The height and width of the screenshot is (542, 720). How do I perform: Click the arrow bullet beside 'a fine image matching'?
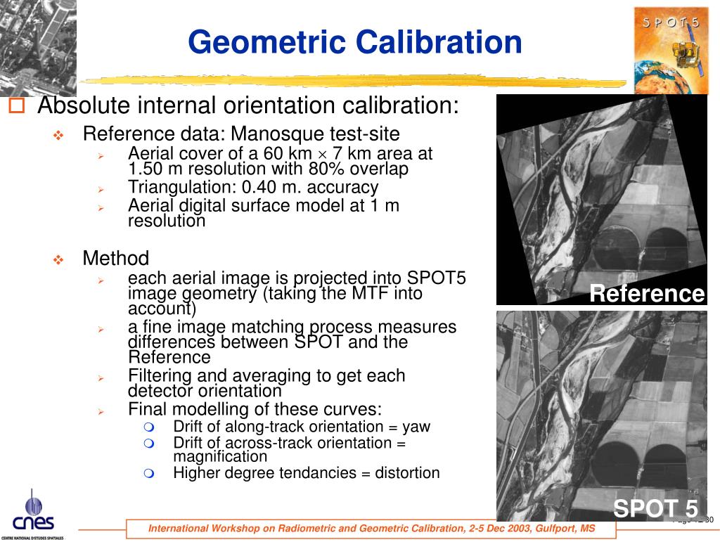tap(101, 329)
